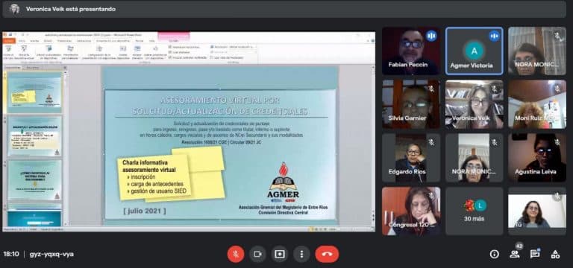Click the time '18:10' in bottom bar
Image resolution: width=573 pixels, height=268 pixels.
(11, 254)
